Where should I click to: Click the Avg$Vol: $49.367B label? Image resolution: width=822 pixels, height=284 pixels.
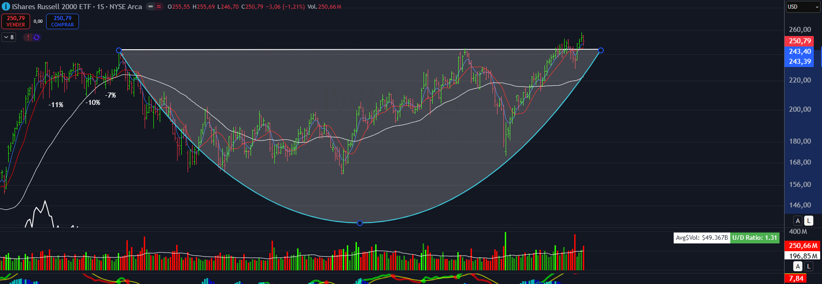[702, 238]
